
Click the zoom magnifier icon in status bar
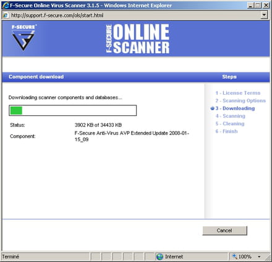click(x=234, y=256)
